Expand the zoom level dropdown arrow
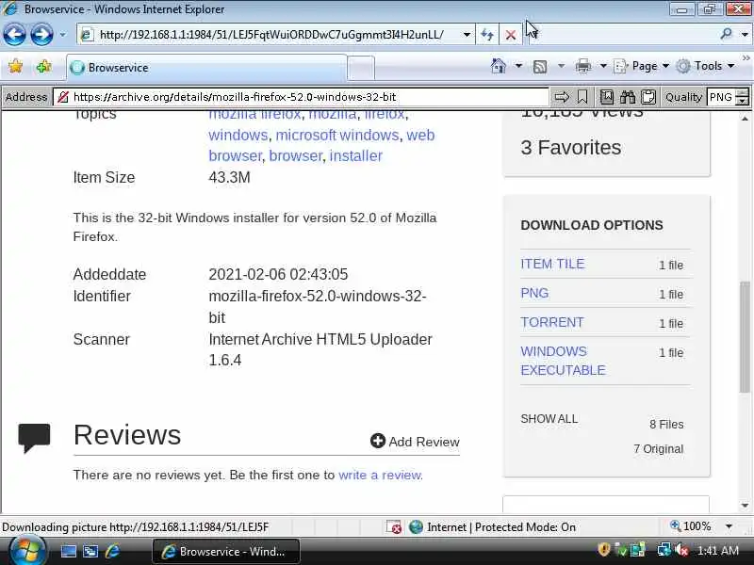The width and height of the screenshot is (754, 565). point(729,526)
